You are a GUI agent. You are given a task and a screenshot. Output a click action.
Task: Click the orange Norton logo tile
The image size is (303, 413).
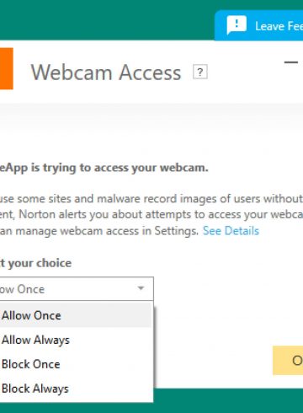tap(7, 68)
